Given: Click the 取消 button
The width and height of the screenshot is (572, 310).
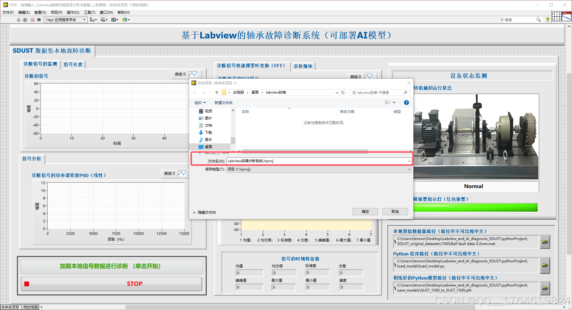Looking at the screenshot, I should pyautogui.click(x=395, y=212).
